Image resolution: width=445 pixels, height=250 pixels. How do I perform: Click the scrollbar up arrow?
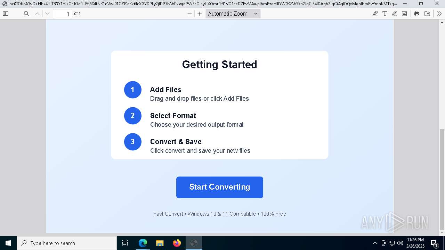[x=442, y=23]
